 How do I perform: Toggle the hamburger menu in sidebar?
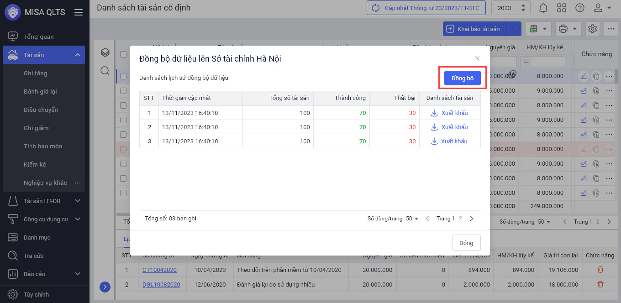coord(79,12)
